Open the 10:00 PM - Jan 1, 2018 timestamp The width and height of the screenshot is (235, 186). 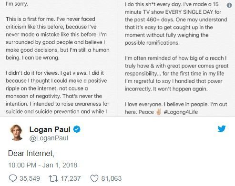pos(42,165)
